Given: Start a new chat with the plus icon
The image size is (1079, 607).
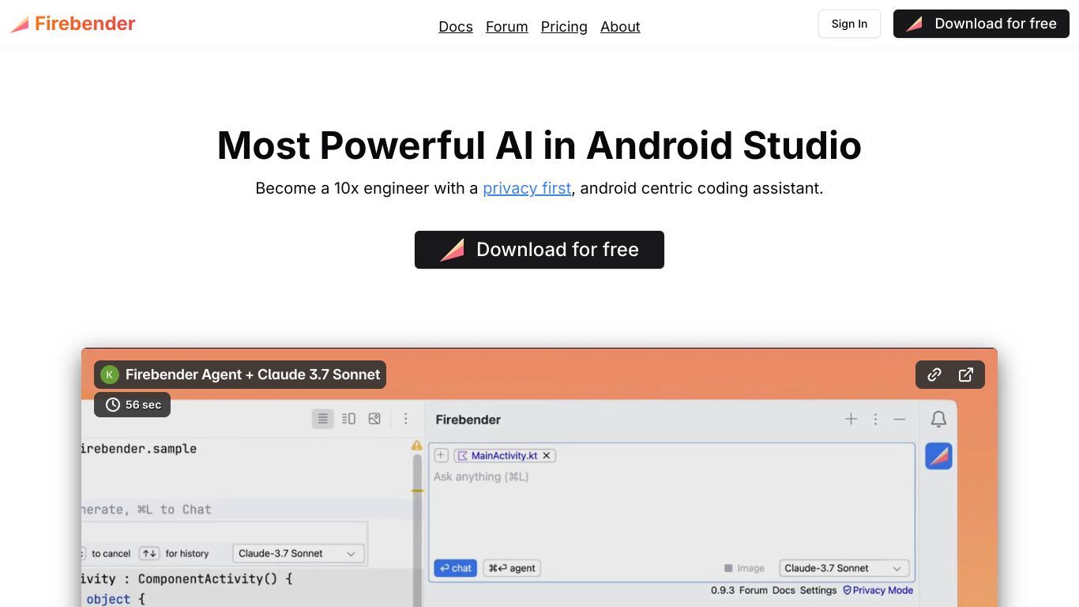Looking at the screenshot, I should point(851,419).
